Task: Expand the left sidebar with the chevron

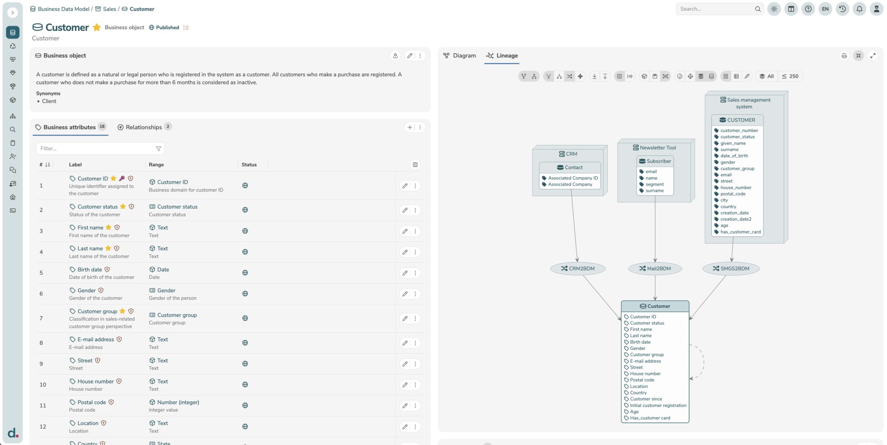Action: (x=13, y=13)
